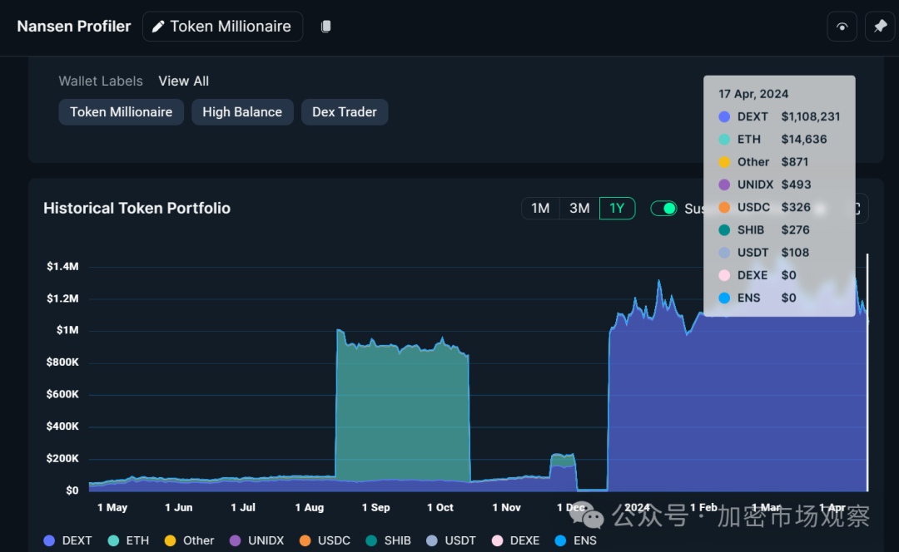Viewport: 899px width, 552px height.
Task: Open the View All wallet labels link
Action: [183, 81]
